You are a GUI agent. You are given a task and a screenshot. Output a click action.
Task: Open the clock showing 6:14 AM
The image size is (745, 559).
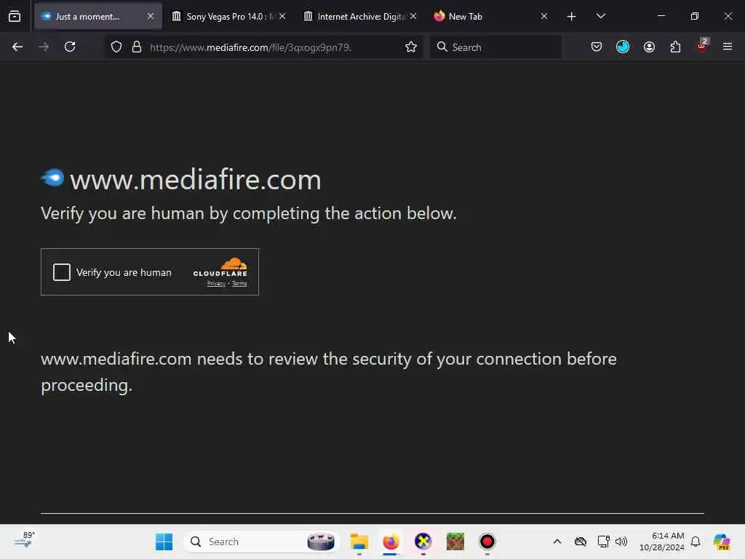pos(662,542)
